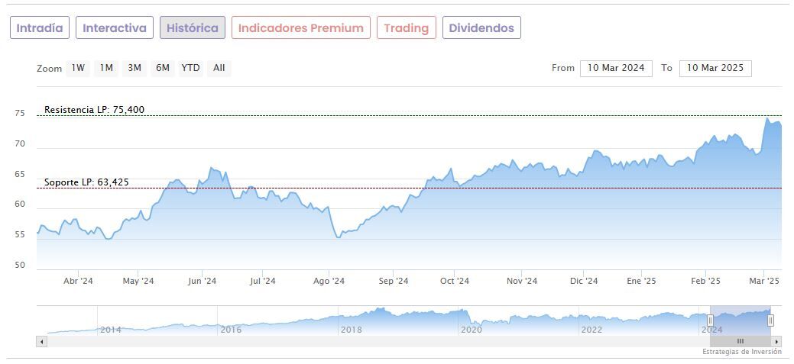The width and height of the screenshot is (794, 364).
Task: Click the navigator left range handle
Action: pos(710,321)
